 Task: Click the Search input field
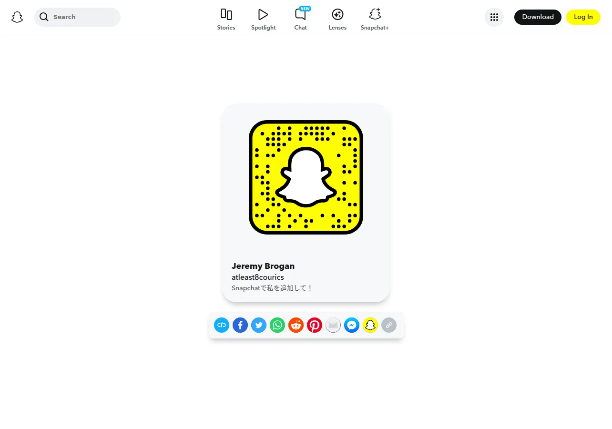[77, 17]
